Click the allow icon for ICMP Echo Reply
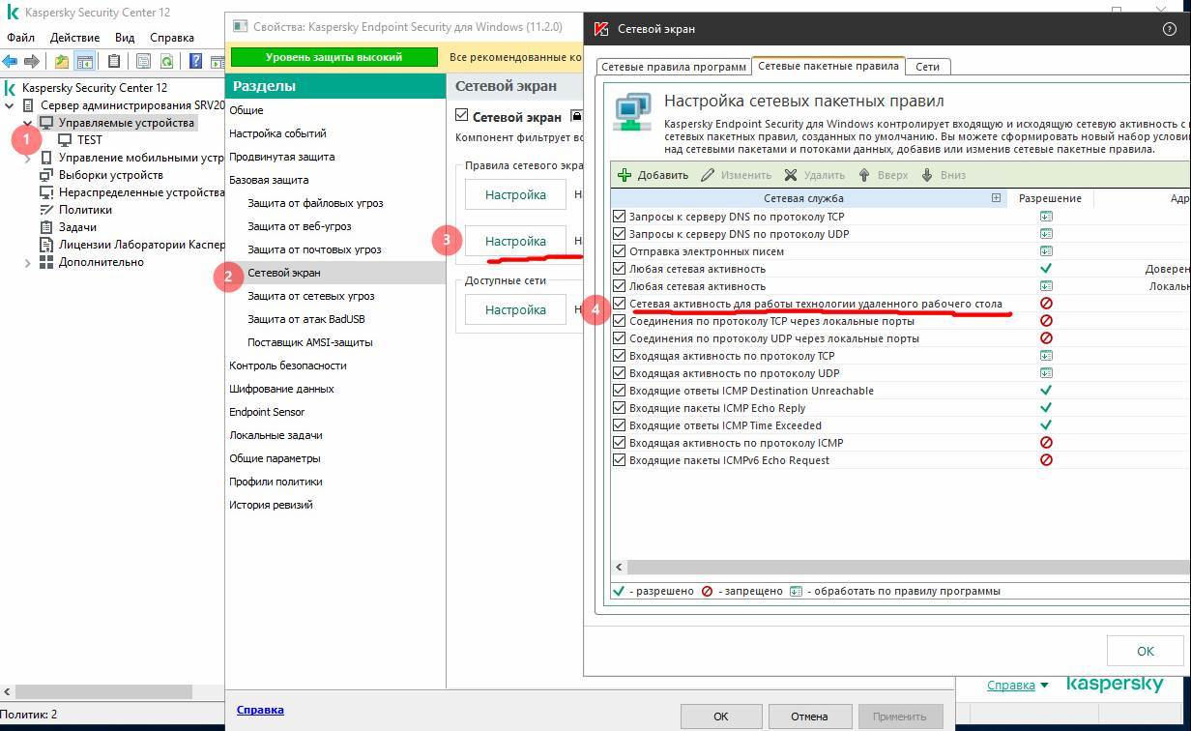Screen dimensions: 1191x731 click(1046, 408)
